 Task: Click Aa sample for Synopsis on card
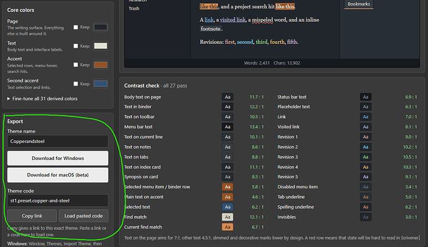pyautogui.click(x=227, y=177)
